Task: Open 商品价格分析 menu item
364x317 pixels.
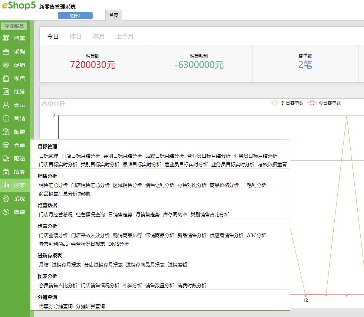Action: [224, 185]
